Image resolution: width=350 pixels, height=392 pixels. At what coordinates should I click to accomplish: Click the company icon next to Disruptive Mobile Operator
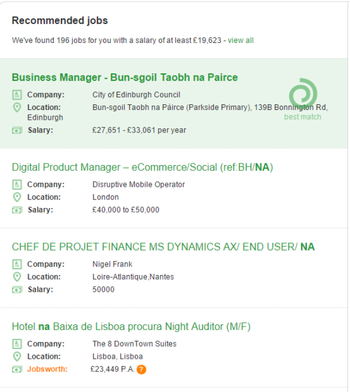17,185
